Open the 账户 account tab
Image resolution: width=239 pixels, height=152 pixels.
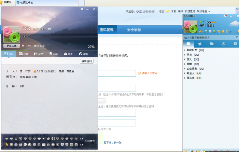pyautogui.click(x=69, y=54)
